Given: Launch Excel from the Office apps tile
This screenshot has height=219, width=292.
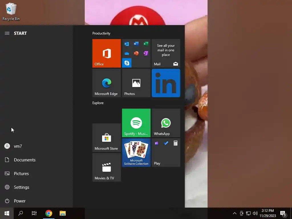Looking at the screenshot, I should [146, 44].
